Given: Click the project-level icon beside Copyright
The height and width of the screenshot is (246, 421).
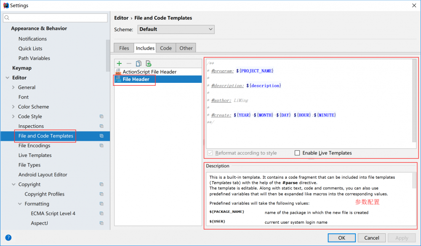Looking at the screenshot, I should click(101, 184).
